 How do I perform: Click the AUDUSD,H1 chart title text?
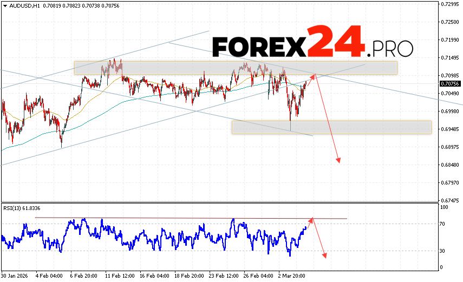pos(23,5)
